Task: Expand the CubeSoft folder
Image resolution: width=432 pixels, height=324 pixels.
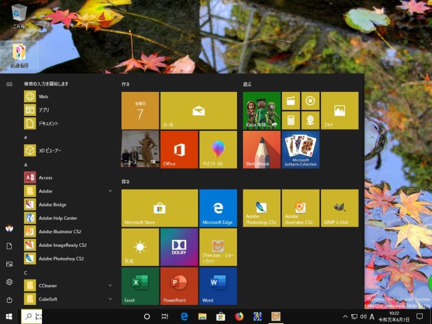Action: (110, 299)
